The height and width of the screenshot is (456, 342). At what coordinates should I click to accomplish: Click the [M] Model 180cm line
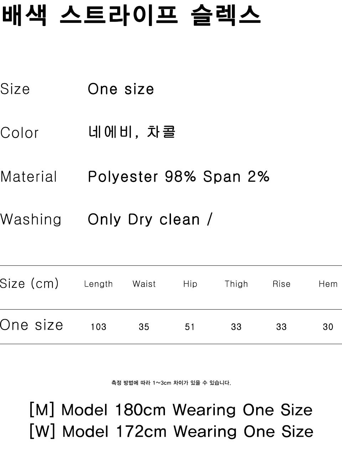point(171,410)
